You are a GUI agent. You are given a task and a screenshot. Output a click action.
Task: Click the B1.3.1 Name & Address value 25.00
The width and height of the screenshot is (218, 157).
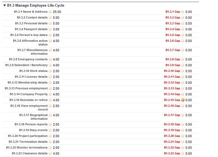57,12
